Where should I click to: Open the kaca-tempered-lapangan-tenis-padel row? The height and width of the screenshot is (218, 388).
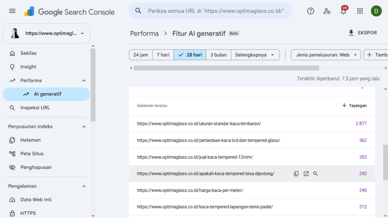[x=252, y=207]
